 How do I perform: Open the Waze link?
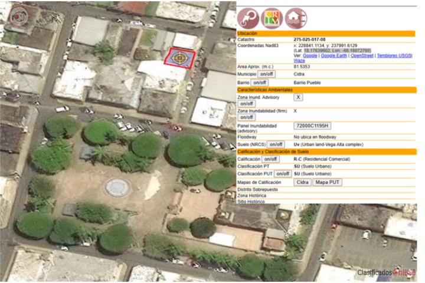pos(299,61)
